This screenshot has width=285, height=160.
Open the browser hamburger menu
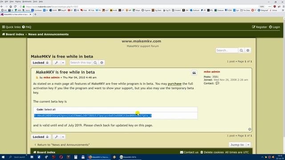pyautogui.click(x=283, y=7)
